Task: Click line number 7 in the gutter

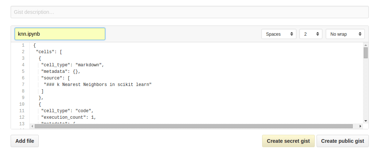Action: 23,85
